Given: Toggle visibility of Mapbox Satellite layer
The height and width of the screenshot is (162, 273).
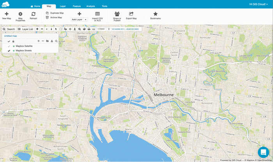Looking at the screenshot, I should click(x=9, y=46).
